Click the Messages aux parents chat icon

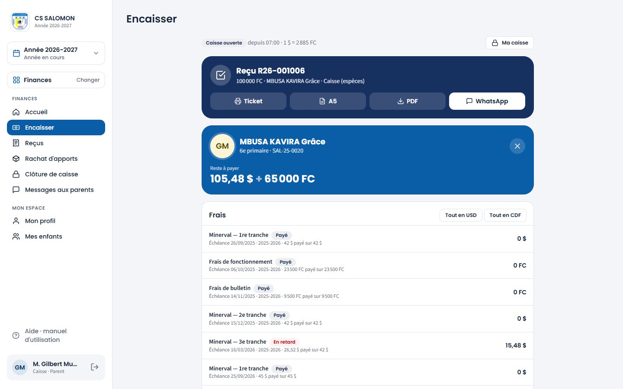16,190
